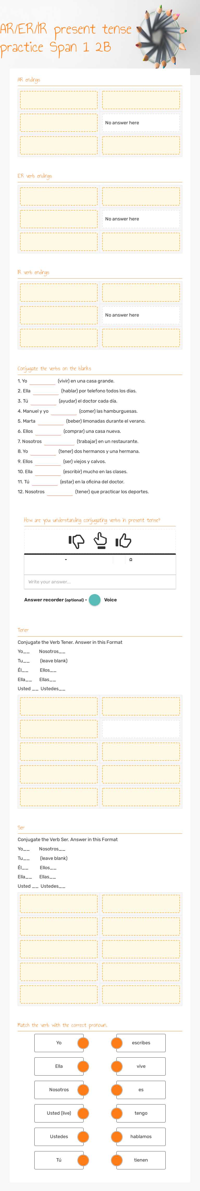Click the first AR endings answer box
The height and width of the screenshot is (1191, 200).
59,100
